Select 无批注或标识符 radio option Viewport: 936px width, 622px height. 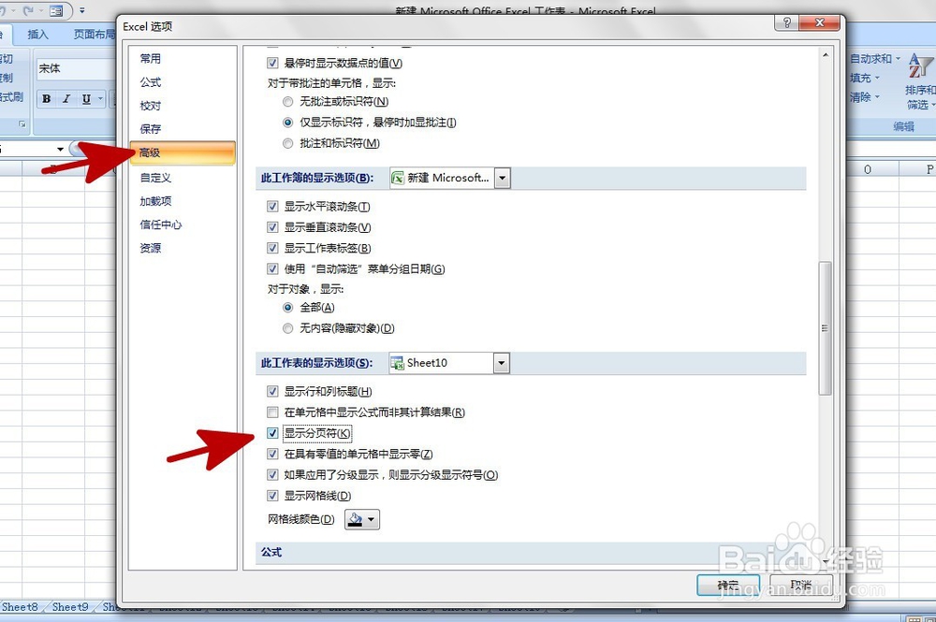(x=287, y=101)
